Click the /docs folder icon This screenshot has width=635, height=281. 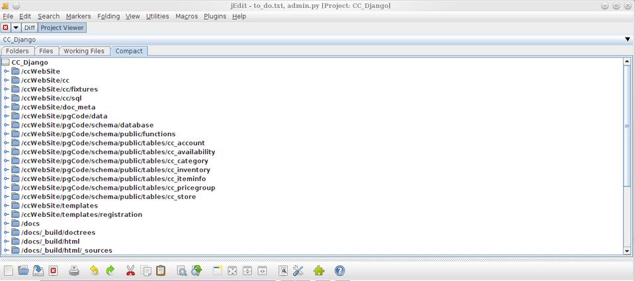click(x=15, y=223)
